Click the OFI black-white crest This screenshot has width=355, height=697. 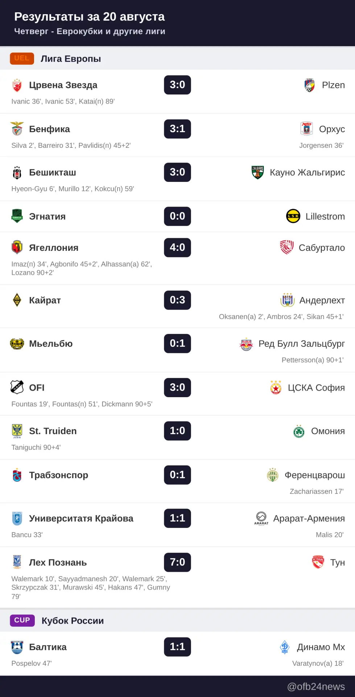pyautogui.click(x=17, y=387)
